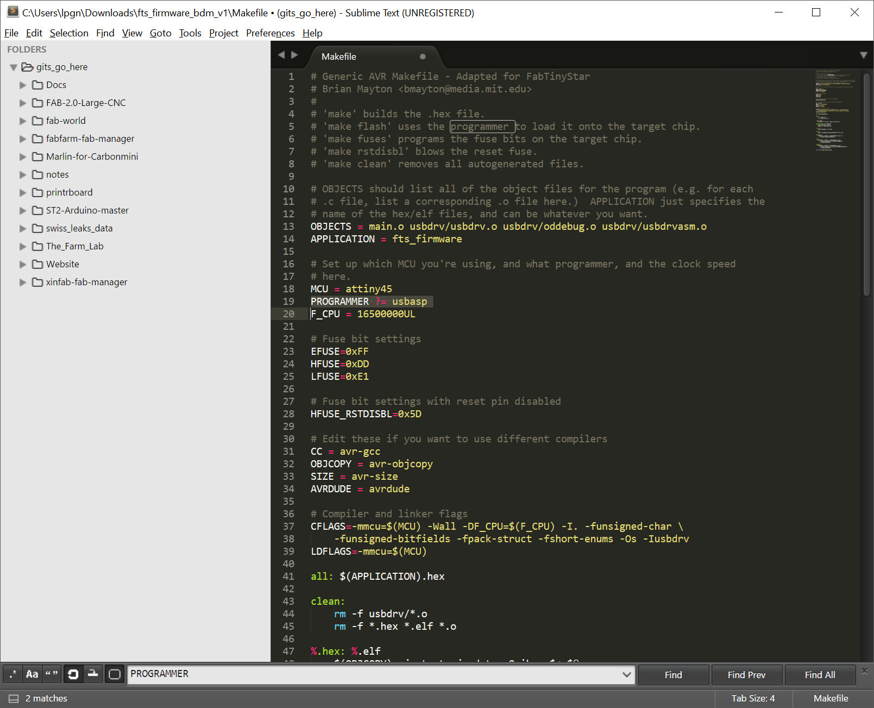Open the Tools menu
This screenshot has width=874, height=708.
pyautogui.click(x=190, y=33)
